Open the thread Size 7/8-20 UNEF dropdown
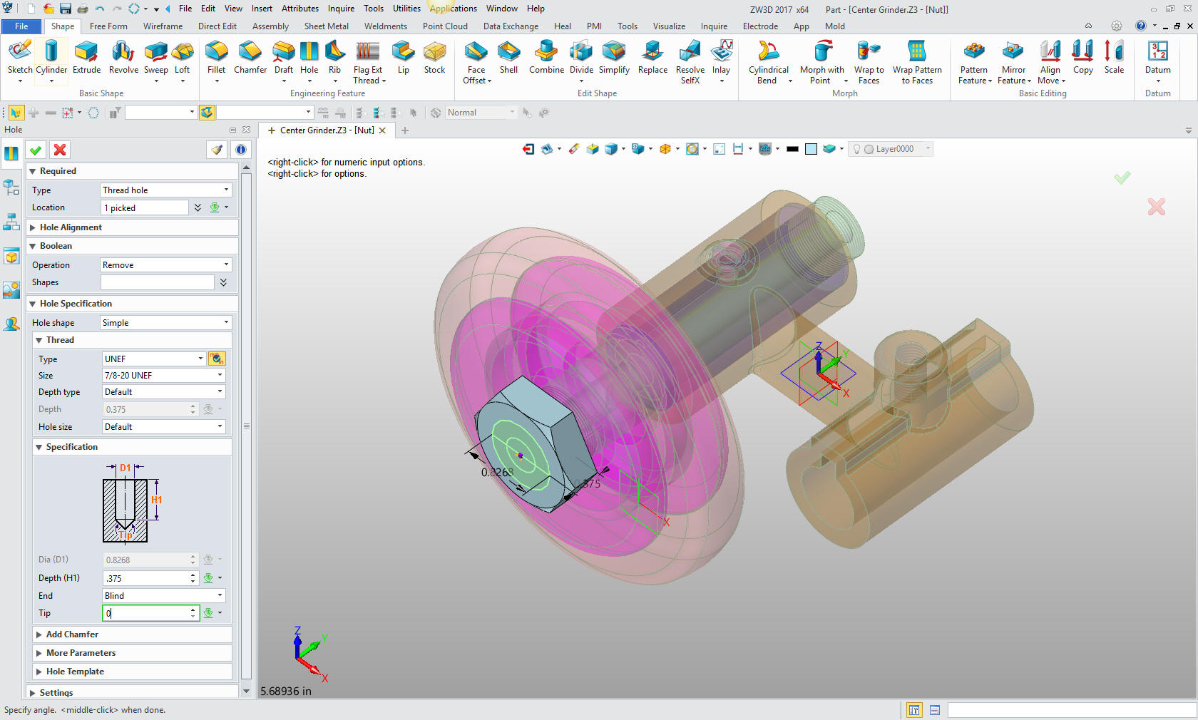 (x=163, y=375)
